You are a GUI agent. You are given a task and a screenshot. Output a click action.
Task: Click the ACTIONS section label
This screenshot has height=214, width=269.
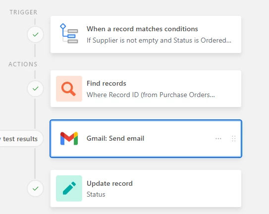(23, 64)
